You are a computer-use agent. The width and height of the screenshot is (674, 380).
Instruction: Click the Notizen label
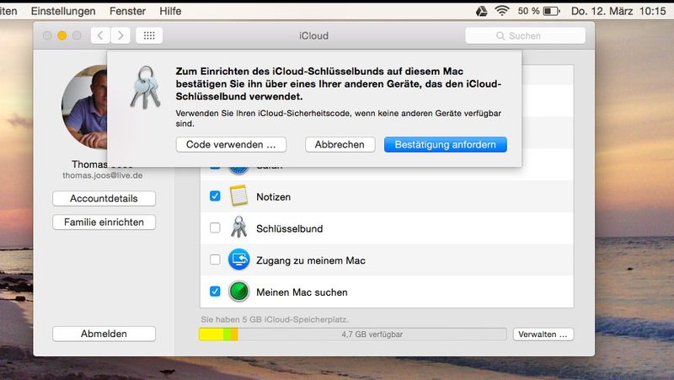[273, 197]
